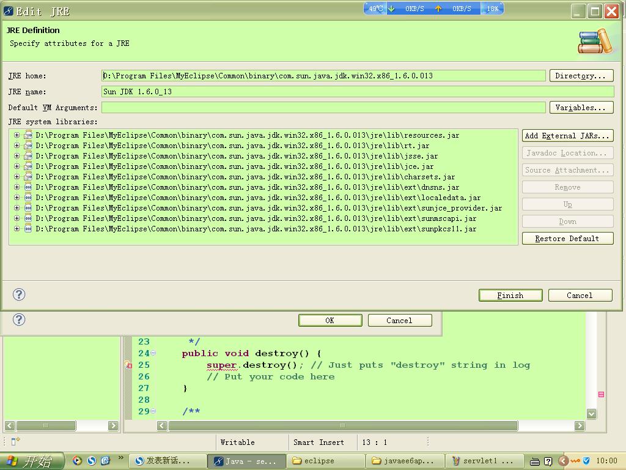
Task: Cancel the Edit JRE dialog
Action: 580,296
